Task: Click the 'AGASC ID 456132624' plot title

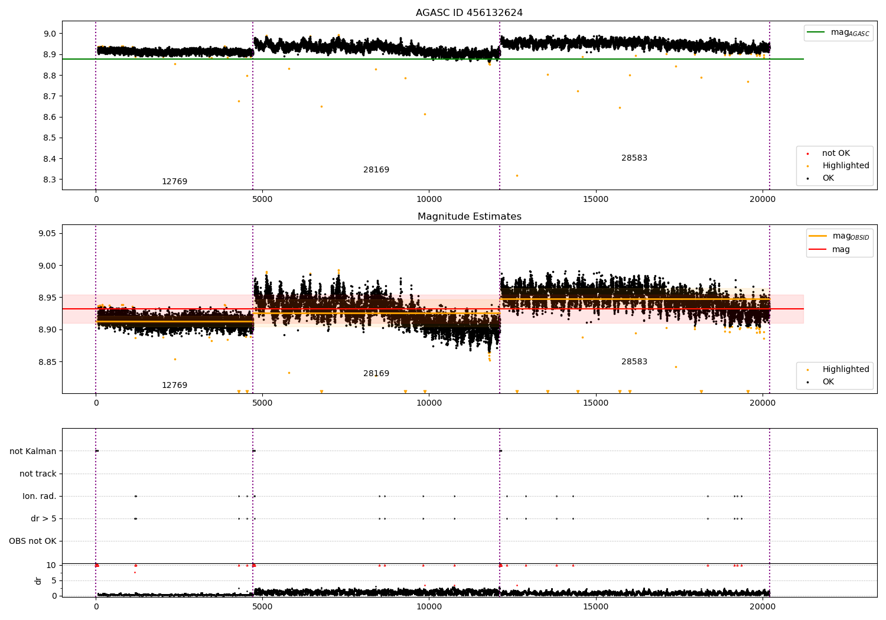Action: coord(469,12)
